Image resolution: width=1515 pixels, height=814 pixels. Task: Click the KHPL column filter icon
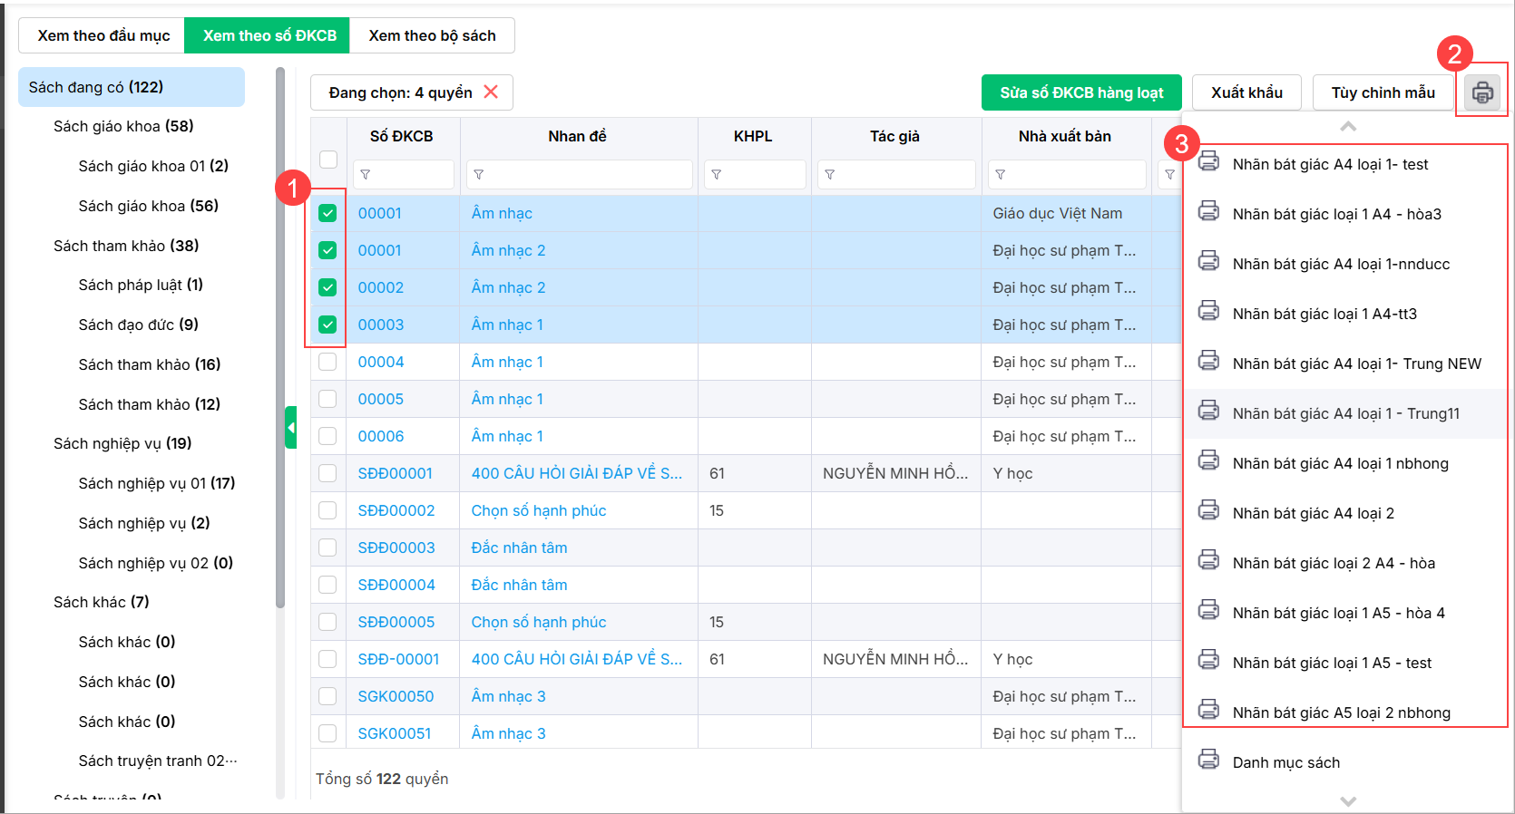tap(717, 174)
